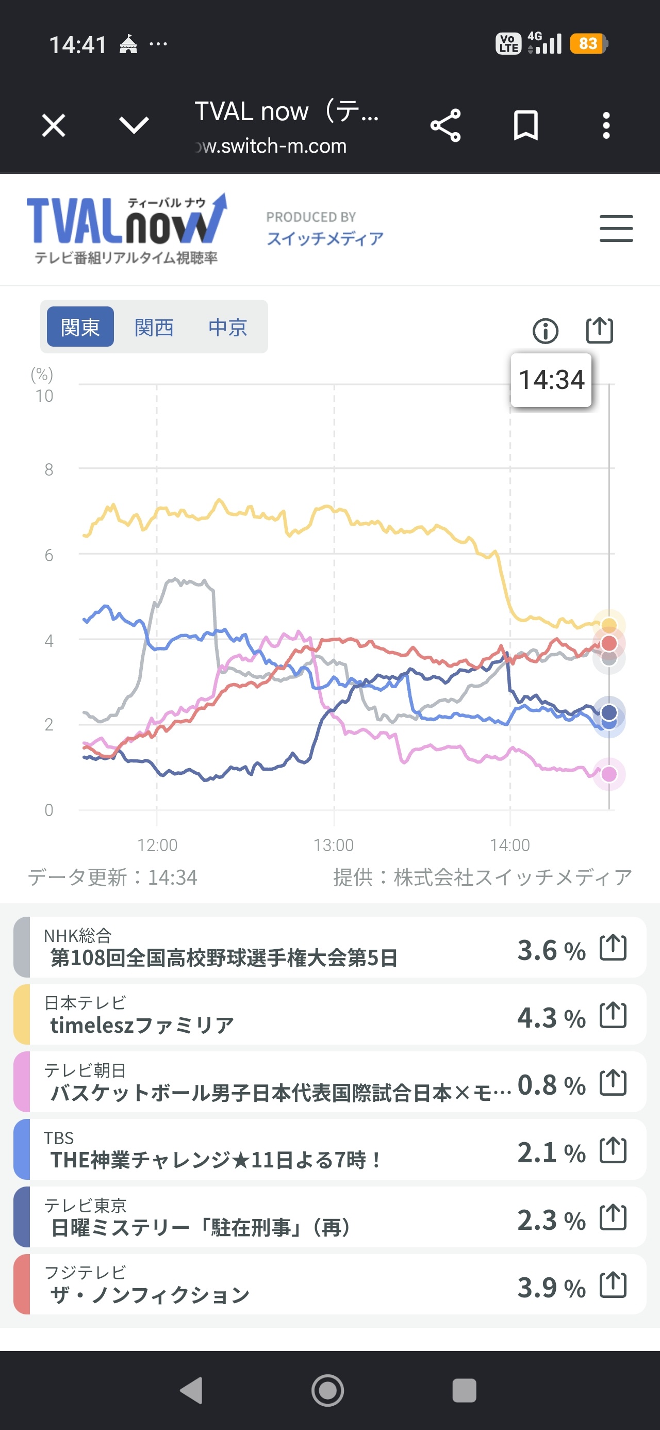660x1430 pixels.
Task: Open the hamburger menu
Action: coord(616,229)
